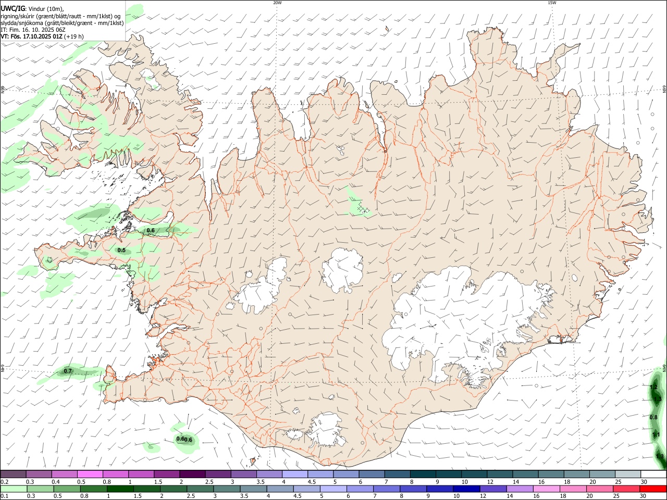Click the '0.2' label on upper scale
The height and width of the screenshot is (500, 667).
coord(5,482)
